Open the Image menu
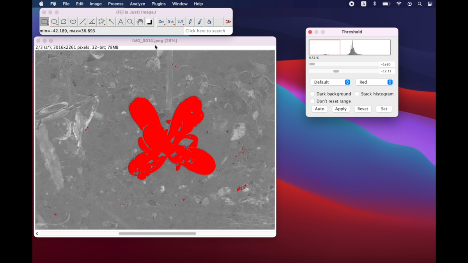 [x=96, y=4]
